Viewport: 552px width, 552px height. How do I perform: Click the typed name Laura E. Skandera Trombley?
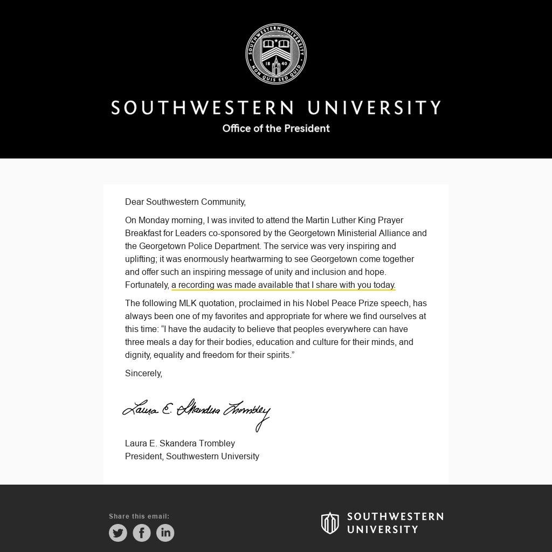(x=180, y=443)
